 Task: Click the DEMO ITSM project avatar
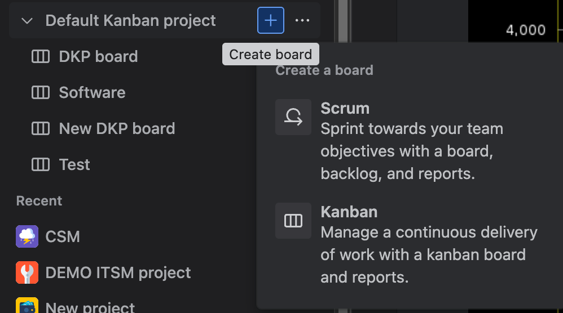pyautogui.click(x=27, y=272)
